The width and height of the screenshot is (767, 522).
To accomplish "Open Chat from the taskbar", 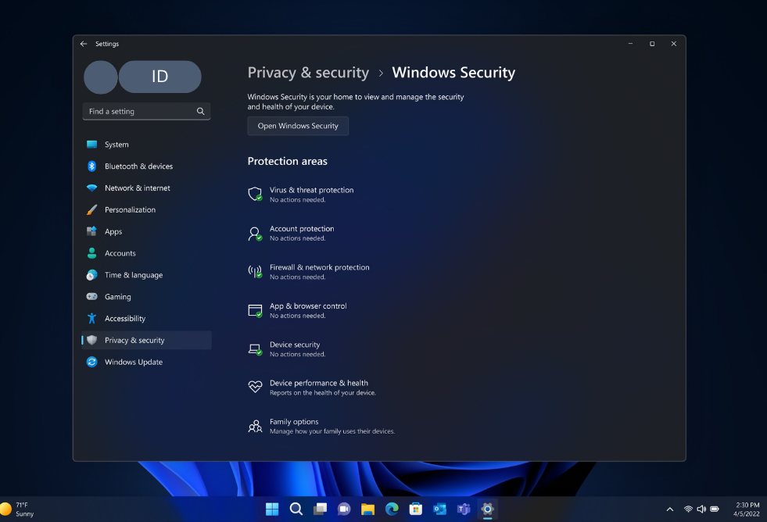I will click(x=344, y=509).
